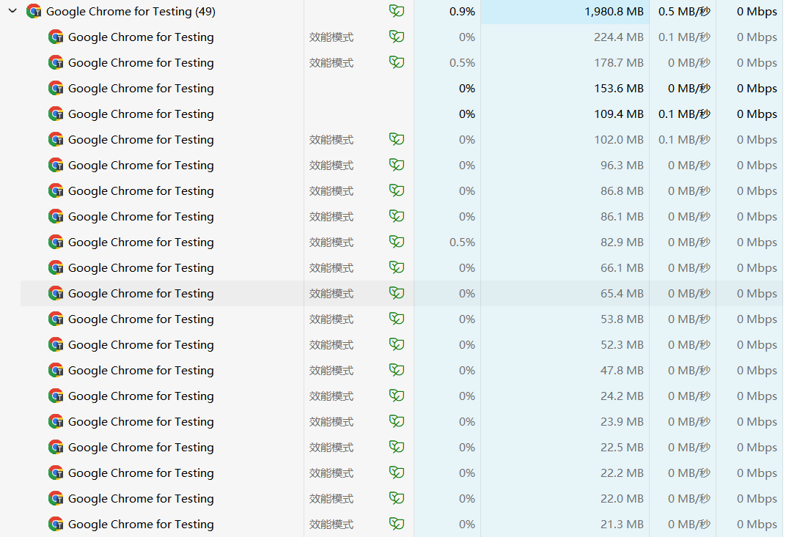Click the '效能模式' status in the 96.3 MB row

tap(331, 166)
